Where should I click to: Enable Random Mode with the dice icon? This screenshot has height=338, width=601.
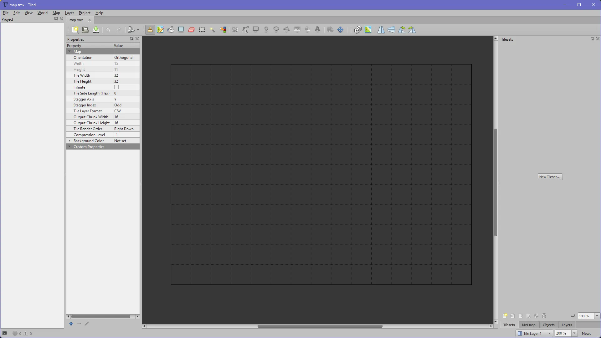tap(357, 29)
